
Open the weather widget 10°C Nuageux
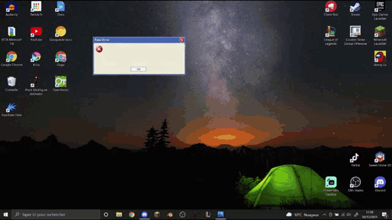pos(303,215)
